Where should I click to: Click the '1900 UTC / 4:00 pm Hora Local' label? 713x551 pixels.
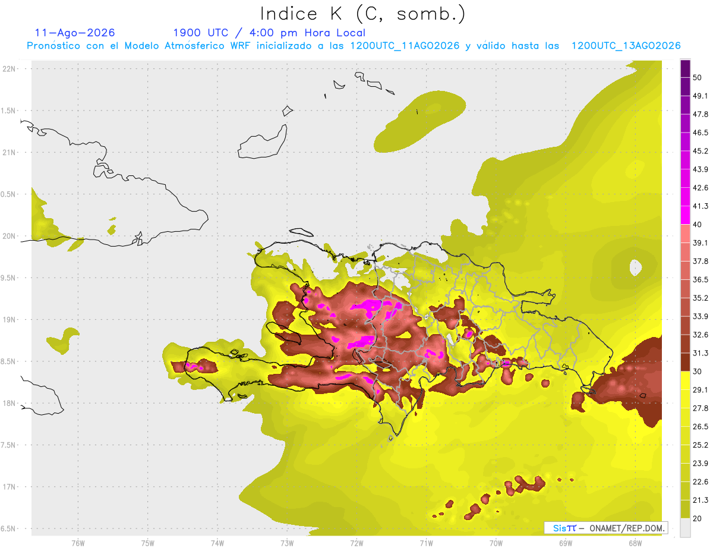269,33
